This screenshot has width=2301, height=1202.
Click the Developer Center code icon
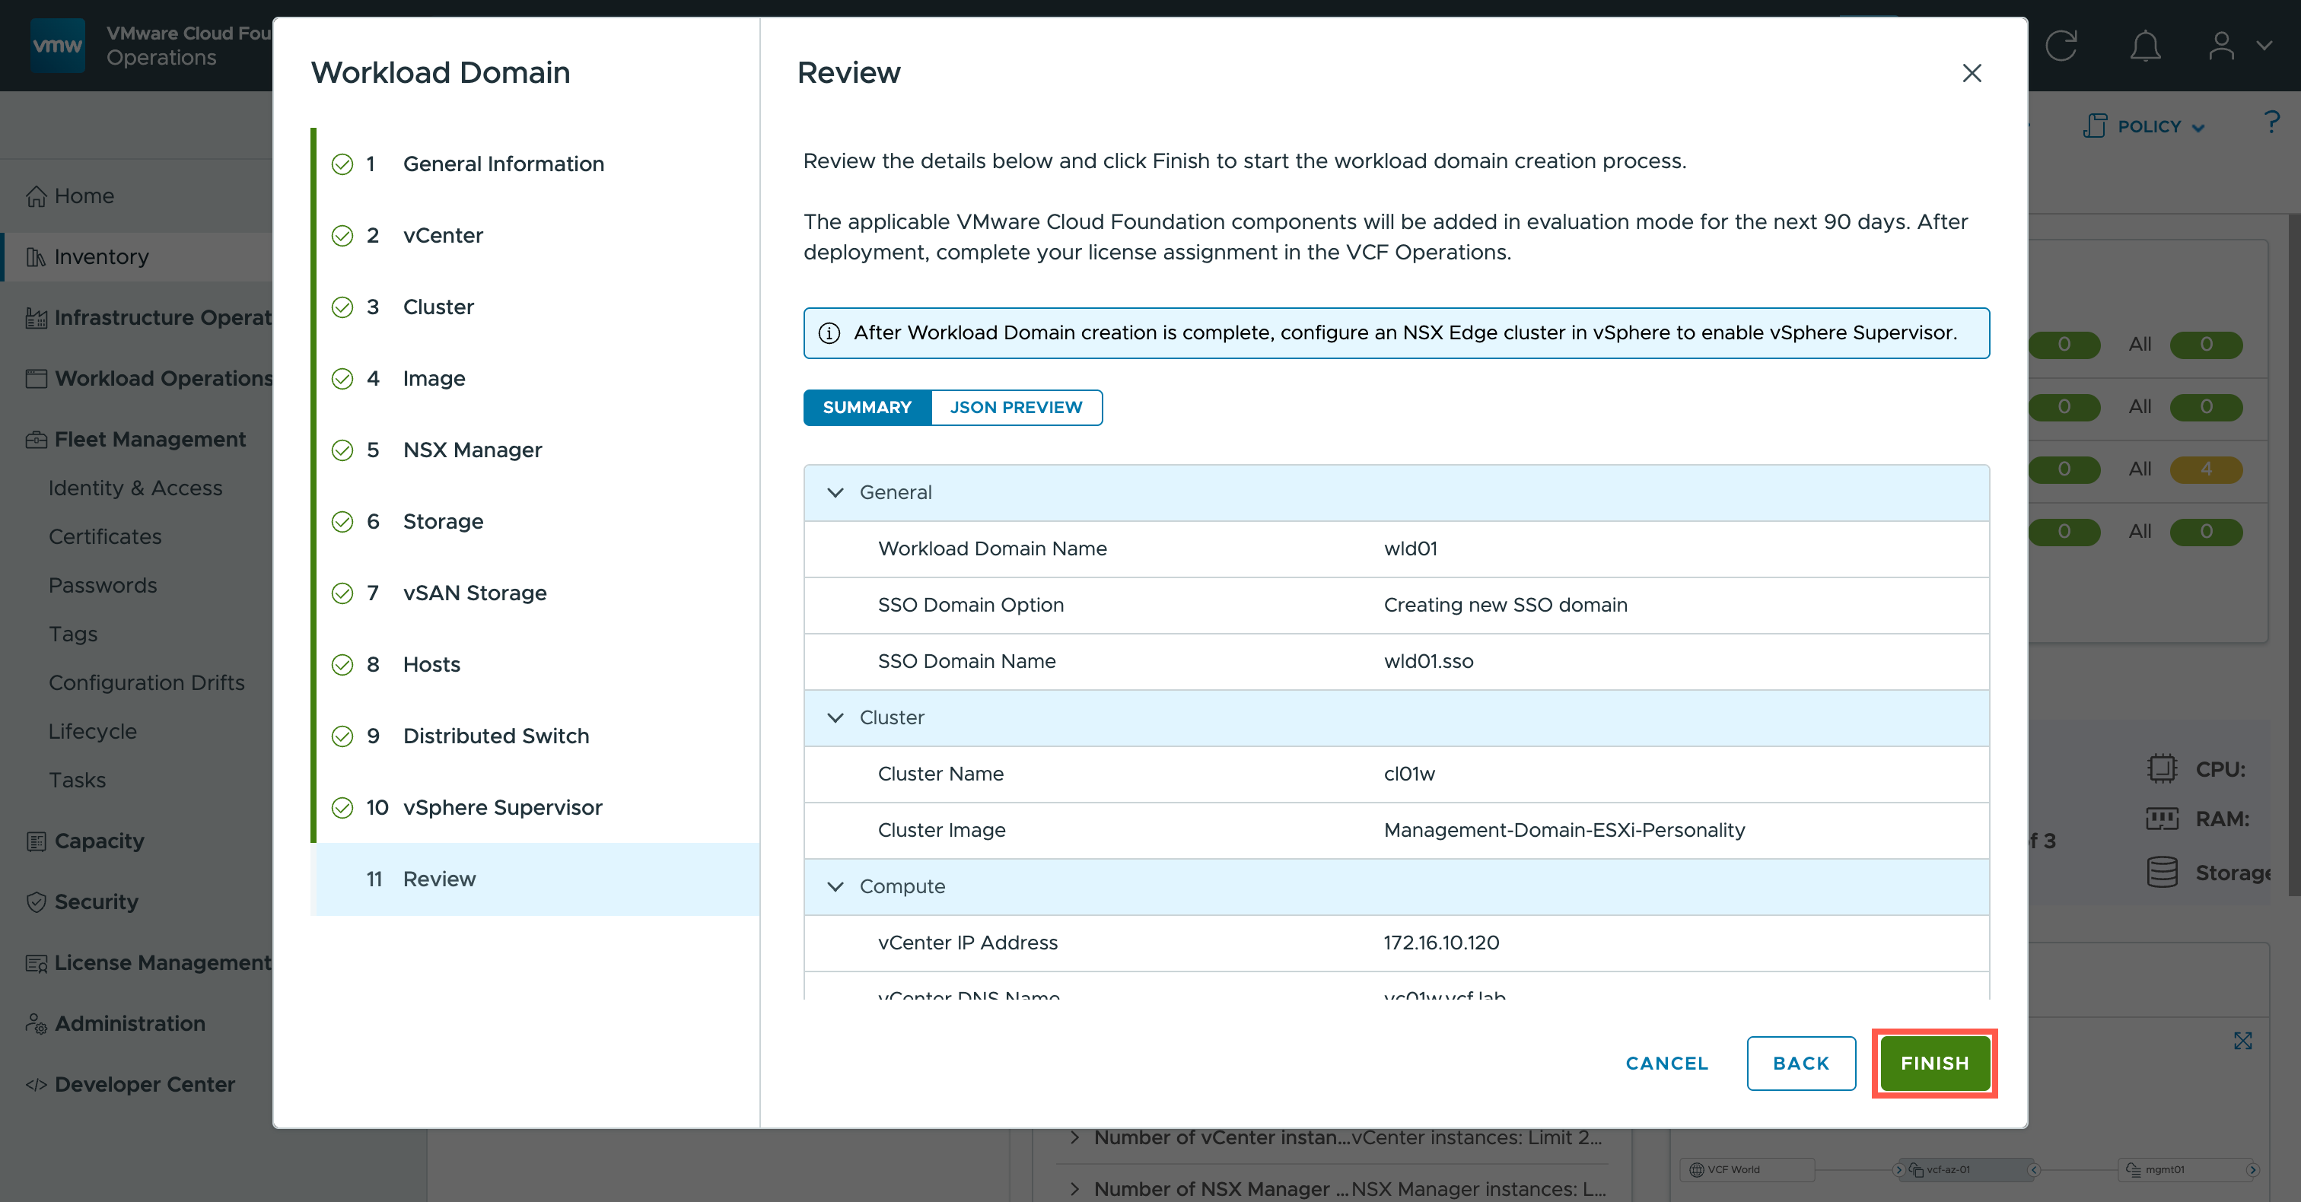point(36,1085)
